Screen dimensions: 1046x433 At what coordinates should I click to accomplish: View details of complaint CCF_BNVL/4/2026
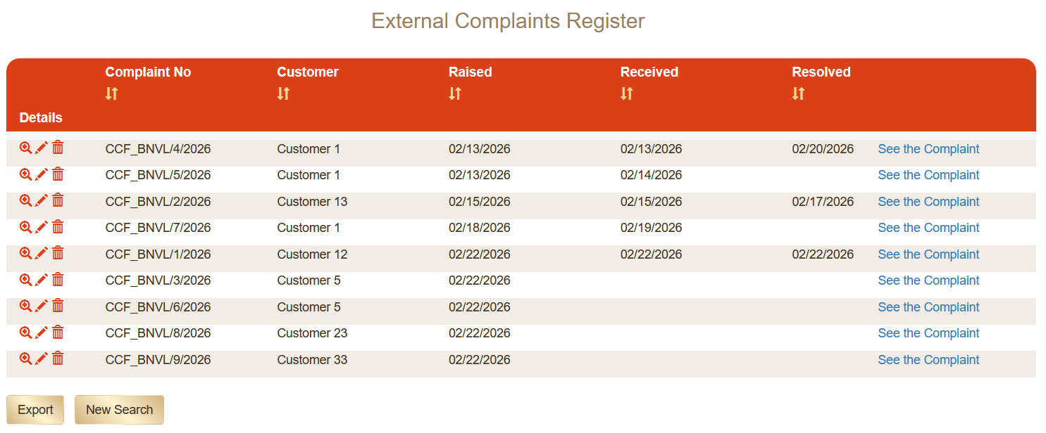tap(25, 148)
